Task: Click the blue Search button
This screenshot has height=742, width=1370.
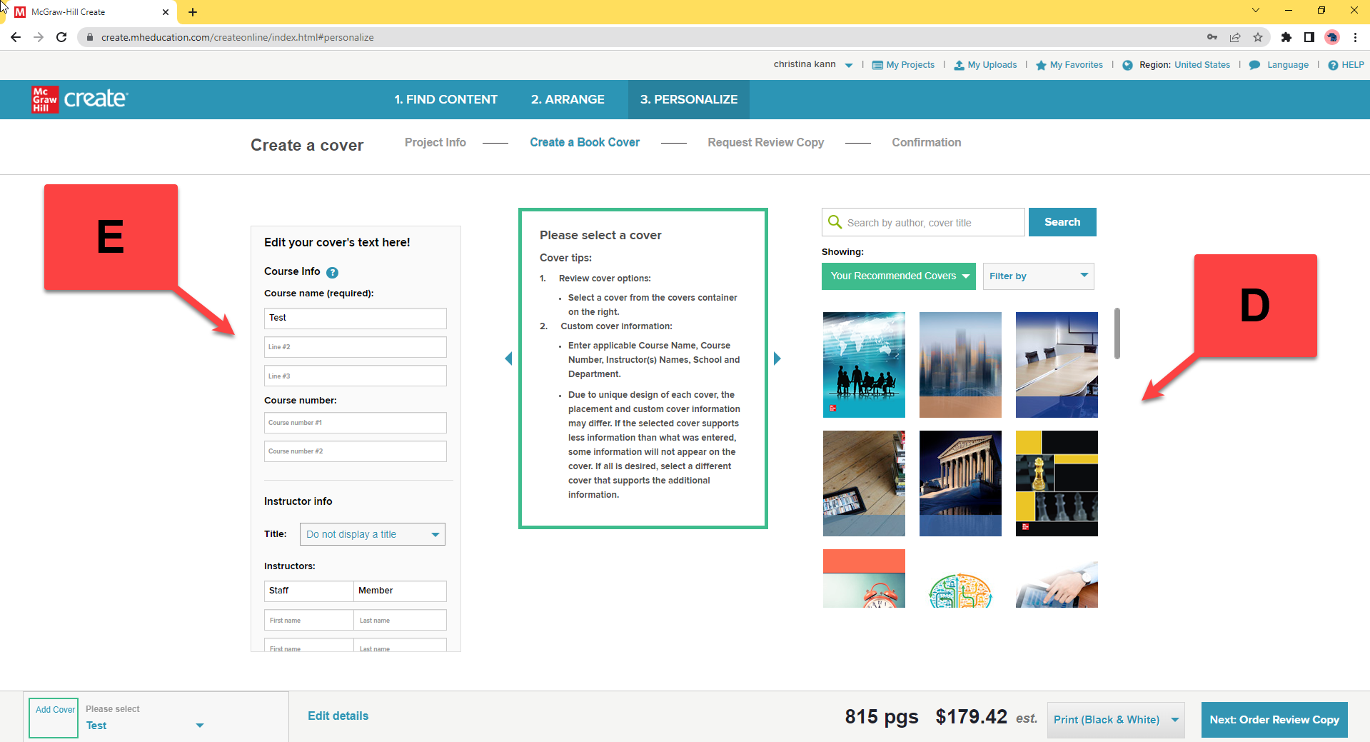Action: point(1062,222)
